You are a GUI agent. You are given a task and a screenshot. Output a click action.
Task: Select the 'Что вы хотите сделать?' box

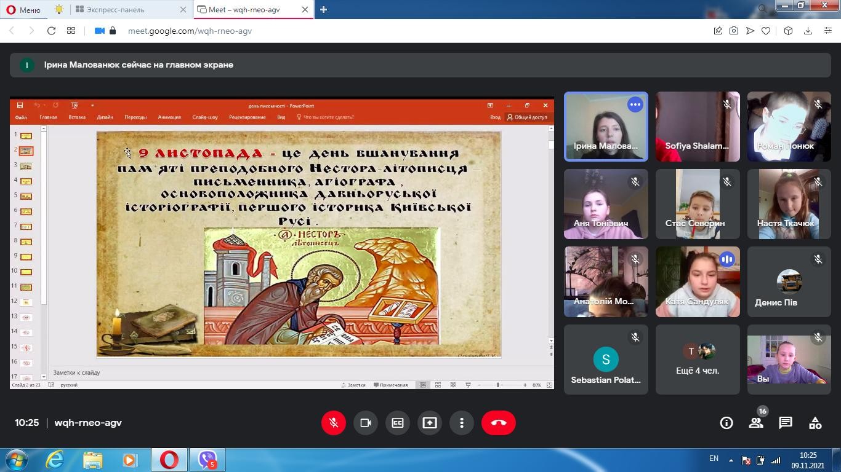coord(326,117)
